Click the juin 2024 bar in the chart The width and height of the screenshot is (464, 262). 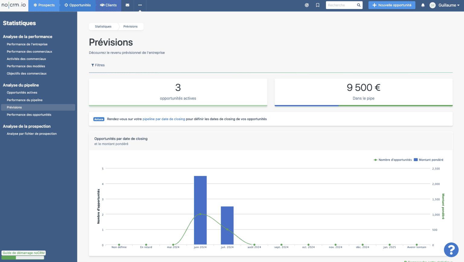point(200,210)
